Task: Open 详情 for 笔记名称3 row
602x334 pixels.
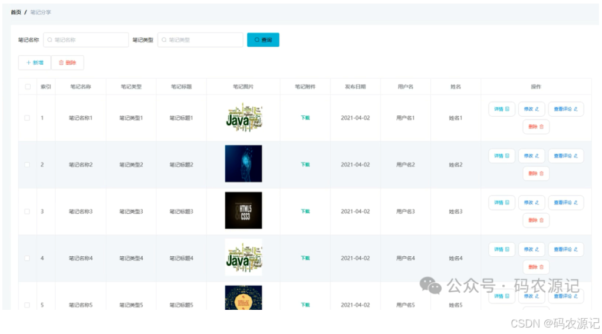Action: coord(502,203)
